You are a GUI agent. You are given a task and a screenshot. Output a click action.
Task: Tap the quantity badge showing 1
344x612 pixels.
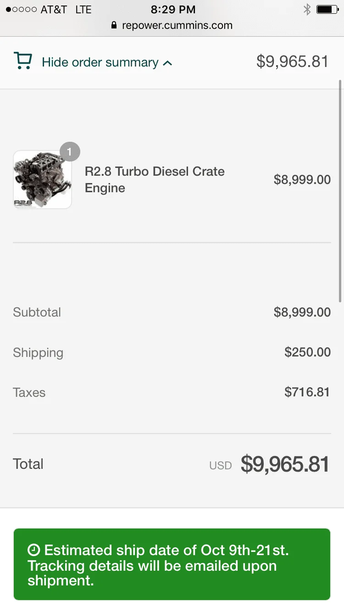(70, 152)
